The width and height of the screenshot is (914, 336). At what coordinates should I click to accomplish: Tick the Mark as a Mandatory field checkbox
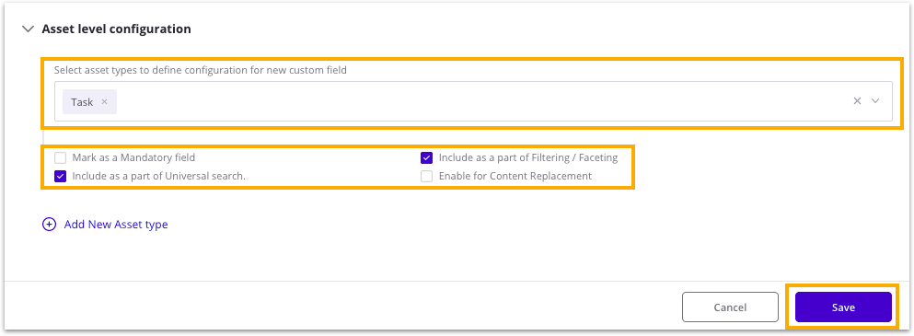[x=60, y=157]
